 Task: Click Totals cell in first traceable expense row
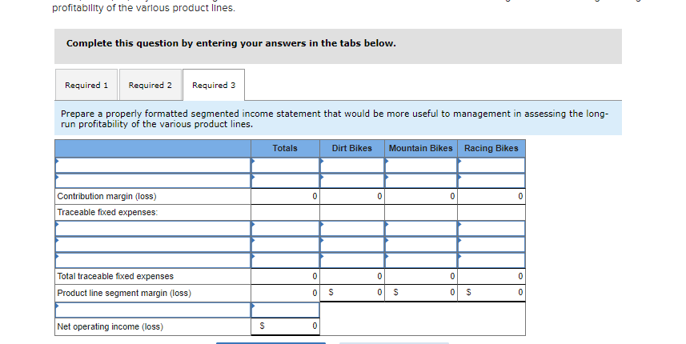click(x=285, y=228)
